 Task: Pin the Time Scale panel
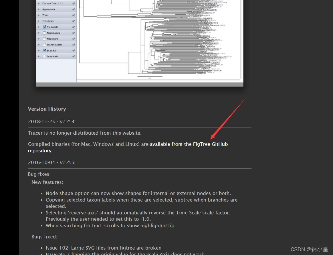(x=74, y=21)
